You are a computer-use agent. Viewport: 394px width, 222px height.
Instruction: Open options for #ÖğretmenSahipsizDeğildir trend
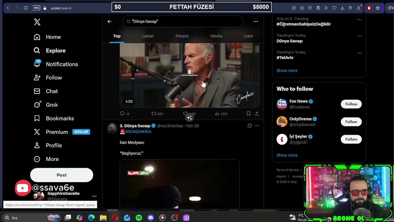click(359, 19)
